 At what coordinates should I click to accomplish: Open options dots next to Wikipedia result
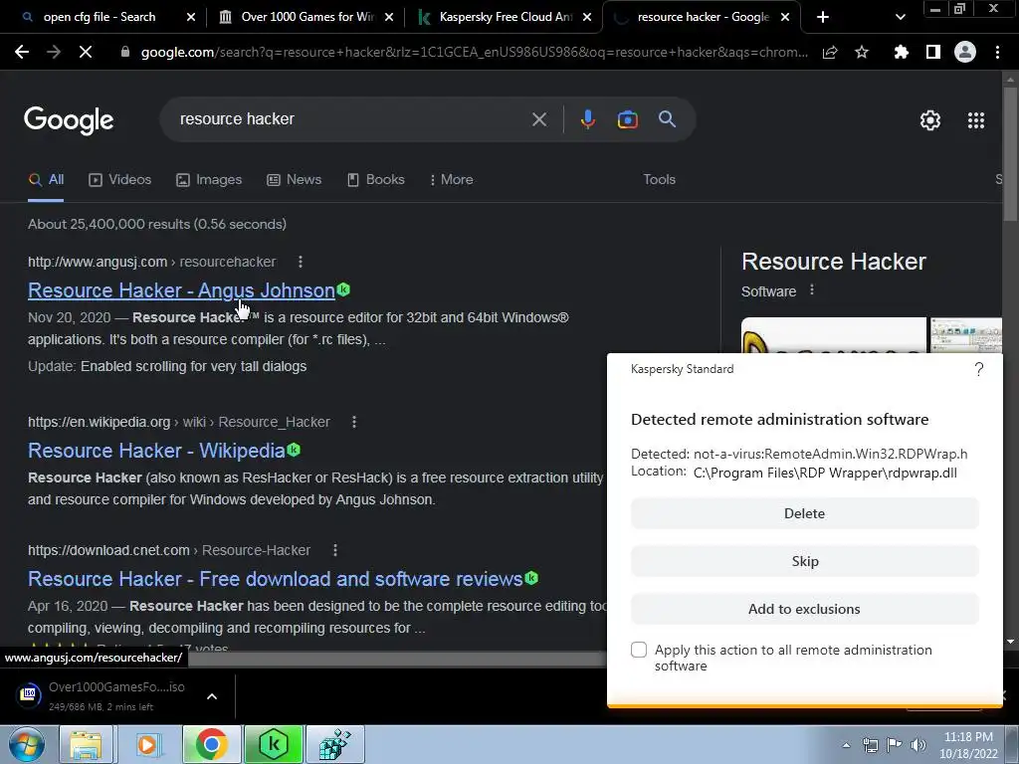pyautogui.click(x=354, y=422)
